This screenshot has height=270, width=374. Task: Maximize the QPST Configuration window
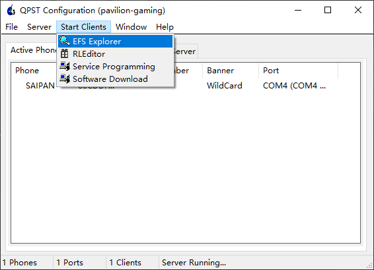click(x=328, y=10)
